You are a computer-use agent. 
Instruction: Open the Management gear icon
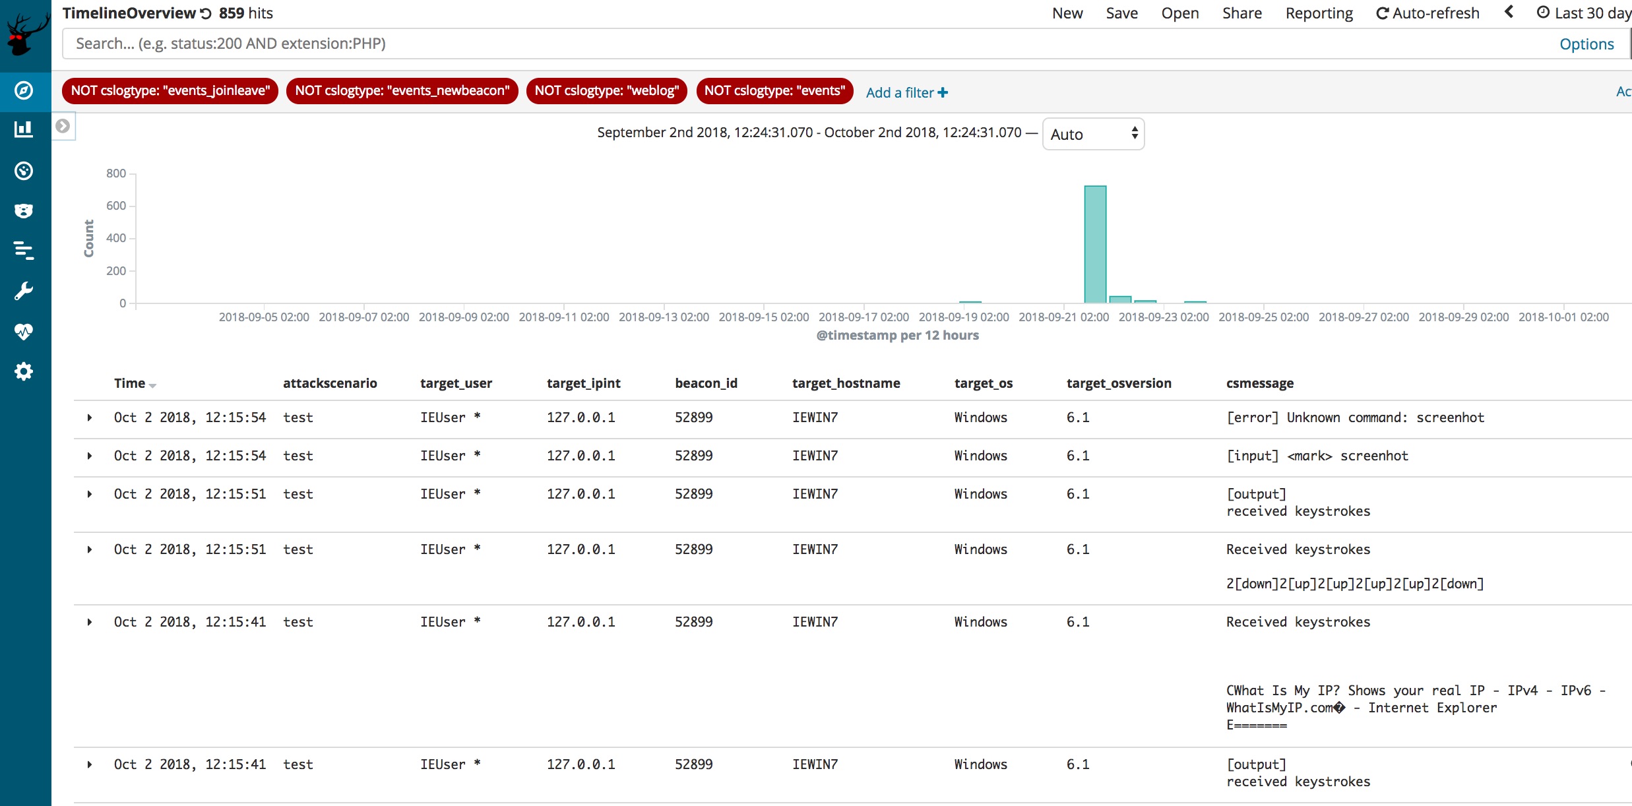tap(24, 371)
